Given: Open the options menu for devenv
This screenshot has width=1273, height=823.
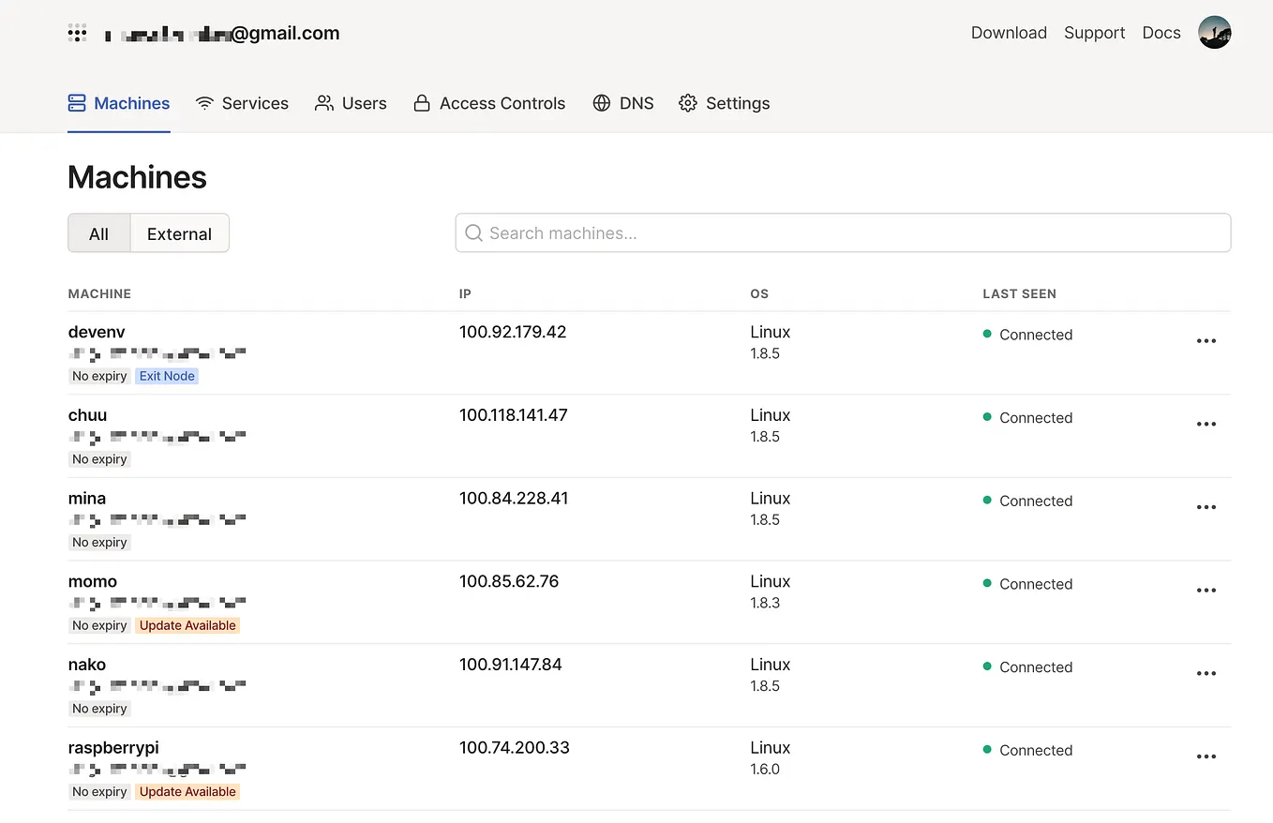Looking at the screenshot, I should [x=1206, y=340].
